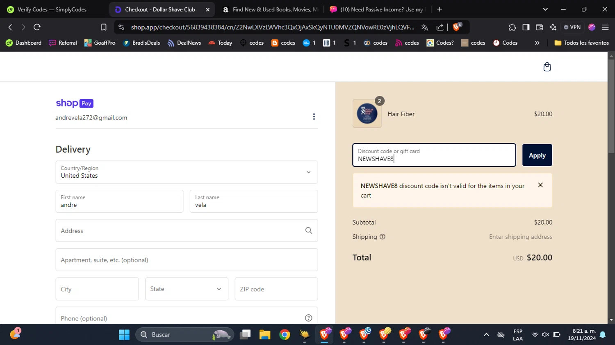Show hidden system tray icons
Viewport: 615px width, 345px height.
pyautogui.click(x=486, y=335)
